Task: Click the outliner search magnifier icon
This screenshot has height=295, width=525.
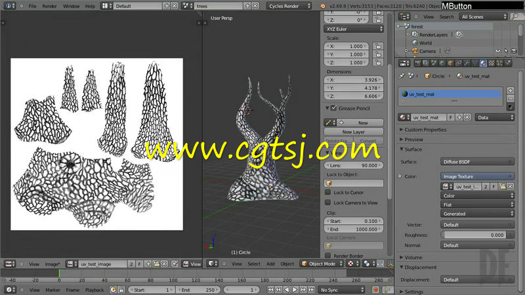Action: 514,17
